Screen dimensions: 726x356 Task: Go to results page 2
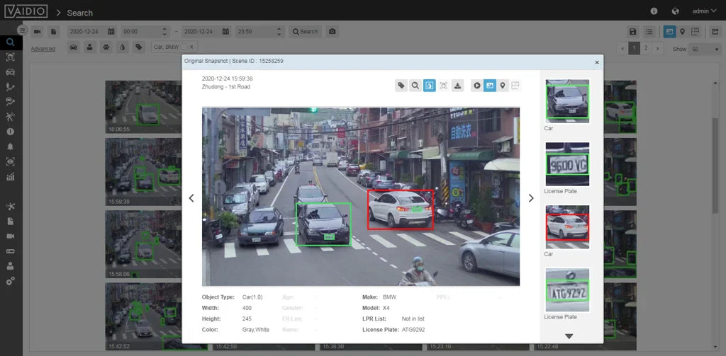pyautogui.click(x=645, y=48)
